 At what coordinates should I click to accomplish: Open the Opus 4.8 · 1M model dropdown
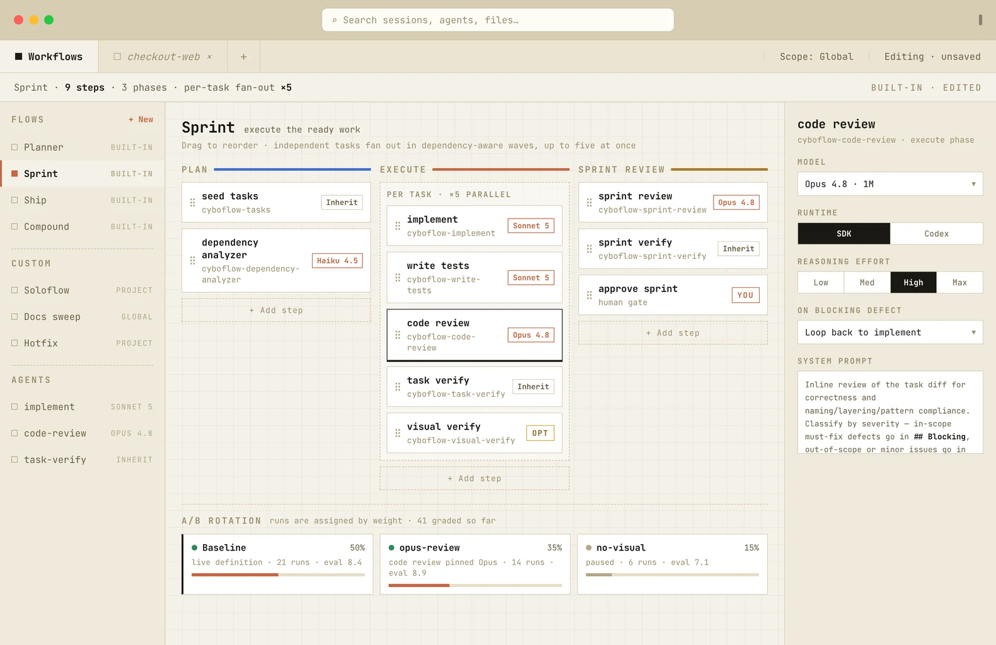pos(890,184)
